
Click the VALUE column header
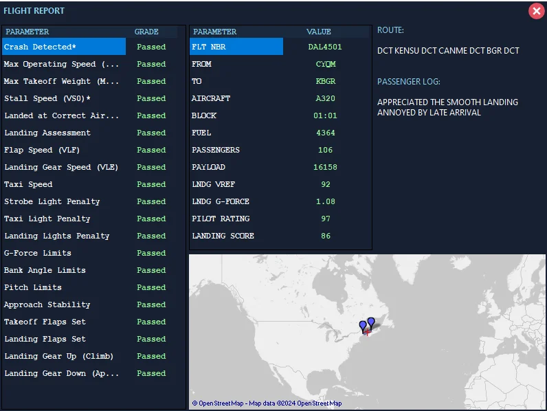click(x=318, y=32)
